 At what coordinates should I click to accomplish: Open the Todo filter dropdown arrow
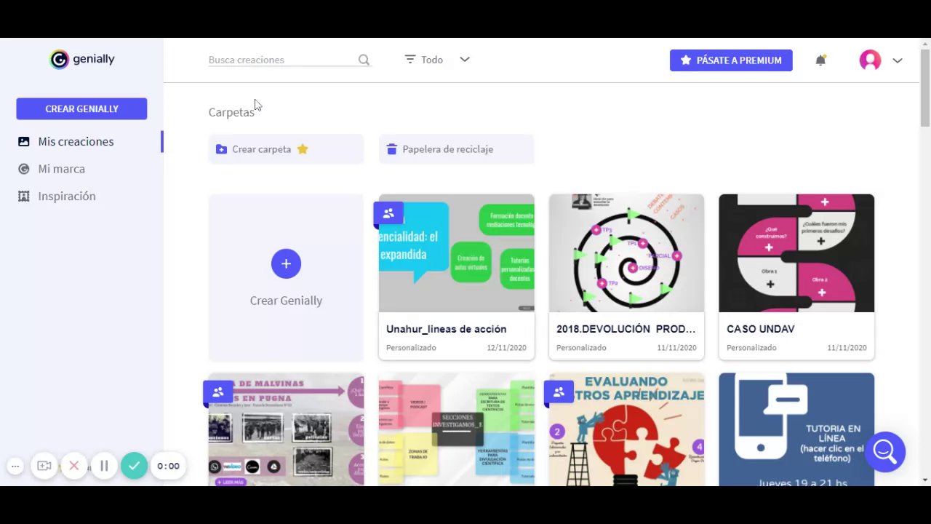coord(465,60)
